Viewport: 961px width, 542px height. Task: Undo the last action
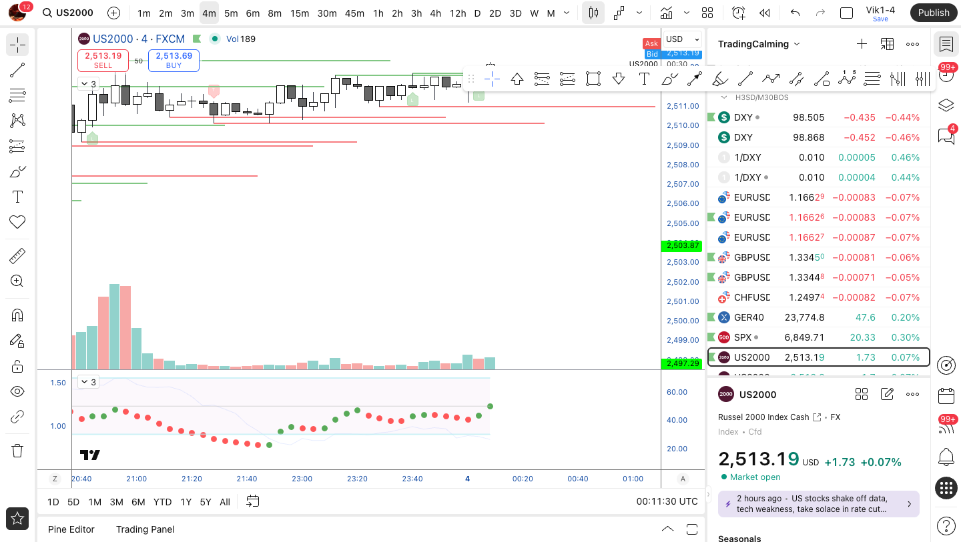(x=795, y=13)
